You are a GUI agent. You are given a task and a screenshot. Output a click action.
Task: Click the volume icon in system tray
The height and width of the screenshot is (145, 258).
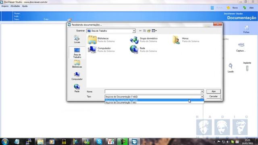coord(228,142)
